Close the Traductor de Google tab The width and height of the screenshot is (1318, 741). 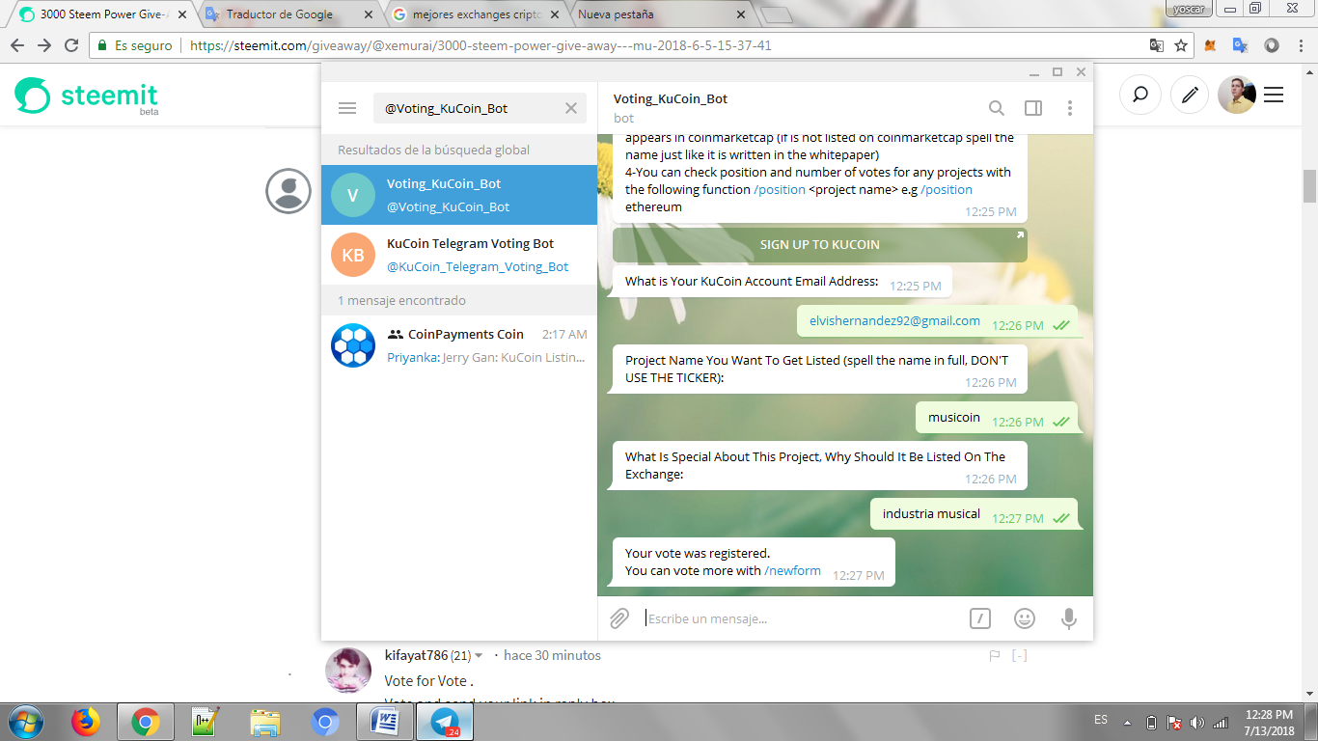368,14
